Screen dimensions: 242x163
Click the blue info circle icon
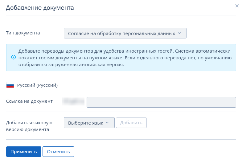click(x=13, y=57)
